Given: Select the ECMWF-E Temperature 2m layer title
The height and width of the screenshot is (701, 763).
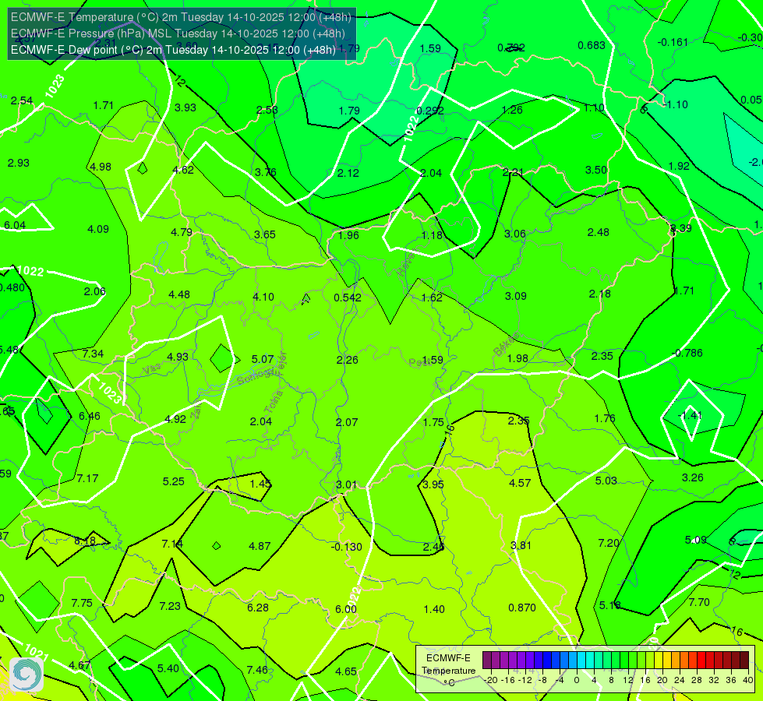Looking at the screenshot, I should click(x=181, y=17).
